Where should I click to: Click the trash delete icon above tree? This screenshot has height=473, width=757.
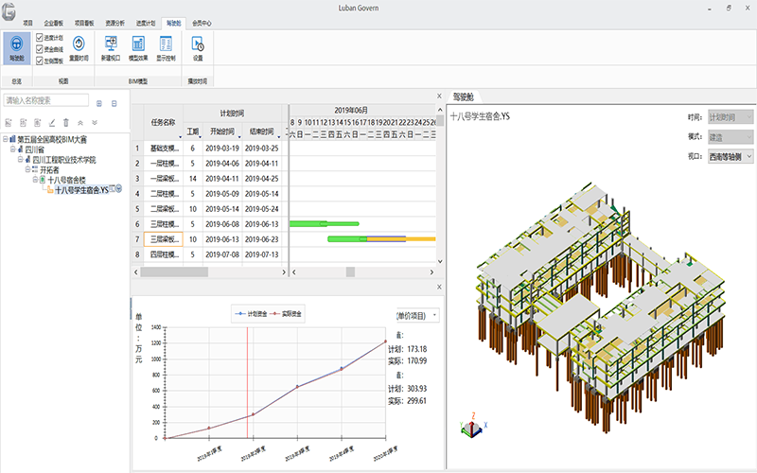pyautogui.click(x=66, y=123)
